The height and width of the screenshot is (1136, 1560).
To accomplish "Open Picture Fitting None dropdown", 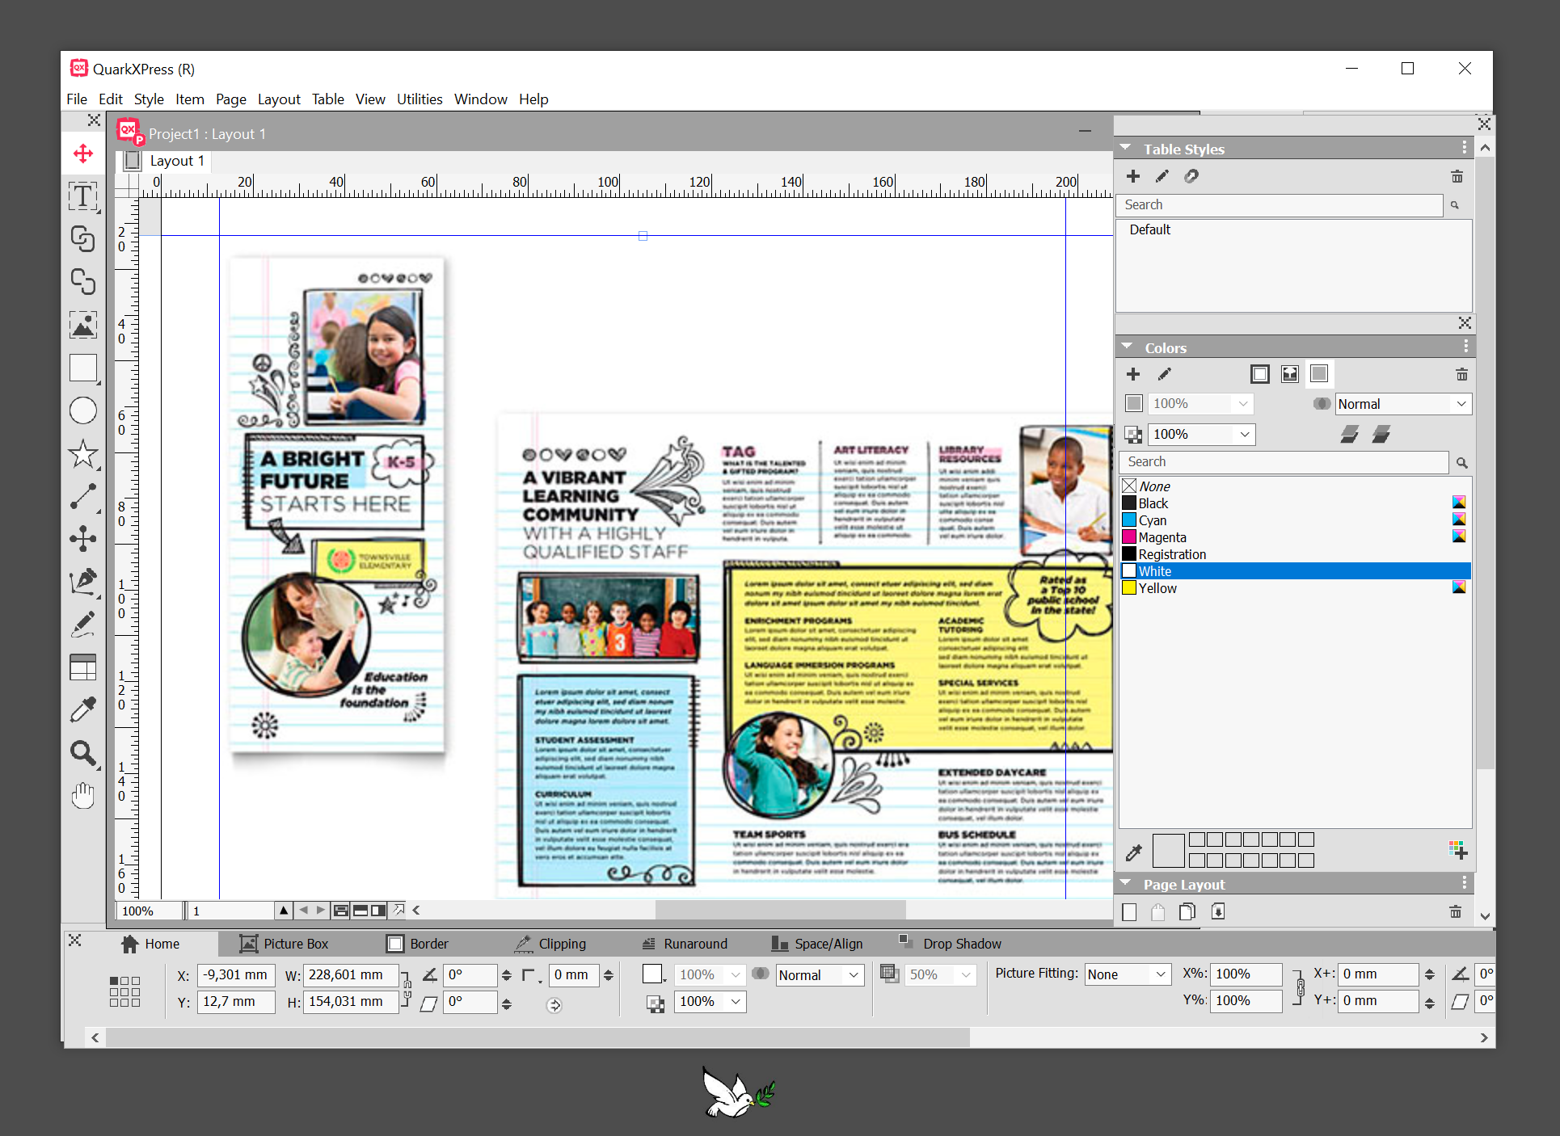I will [1128, 974].
